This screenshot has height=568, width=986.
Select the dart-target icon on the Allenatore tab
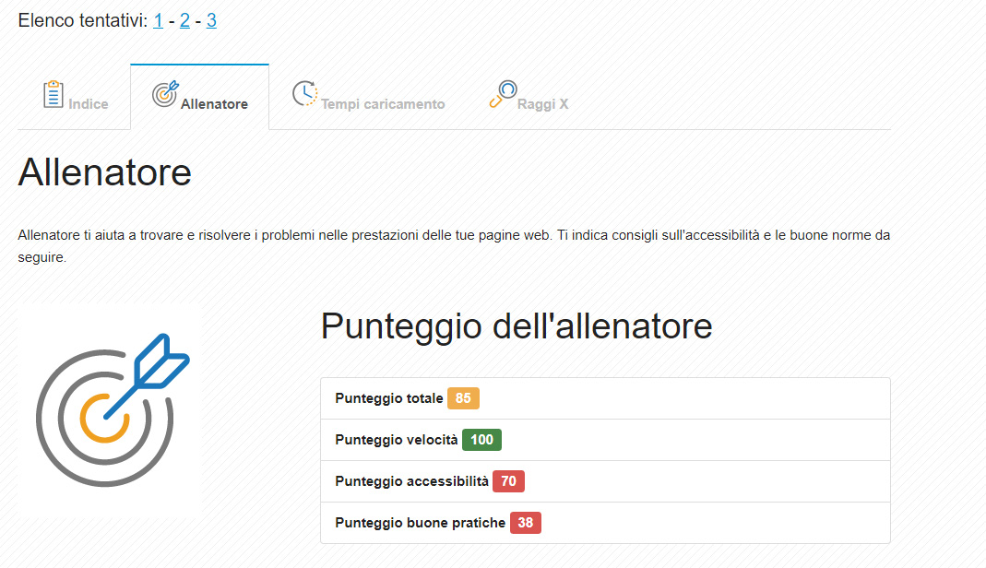coord(166,92)
